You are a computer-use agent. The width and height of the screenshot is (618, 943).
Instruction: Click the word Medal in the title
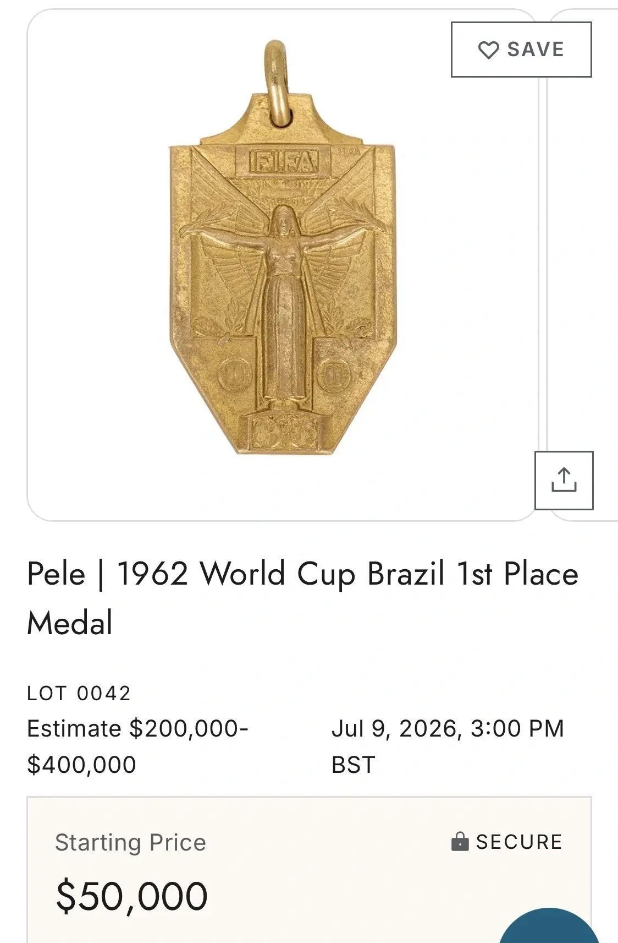coord(70,623)
